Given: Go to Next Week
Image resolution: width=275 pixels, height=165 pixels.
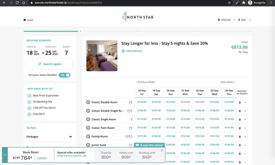Looking at the screenshot, I should click(x=228, y=82).
